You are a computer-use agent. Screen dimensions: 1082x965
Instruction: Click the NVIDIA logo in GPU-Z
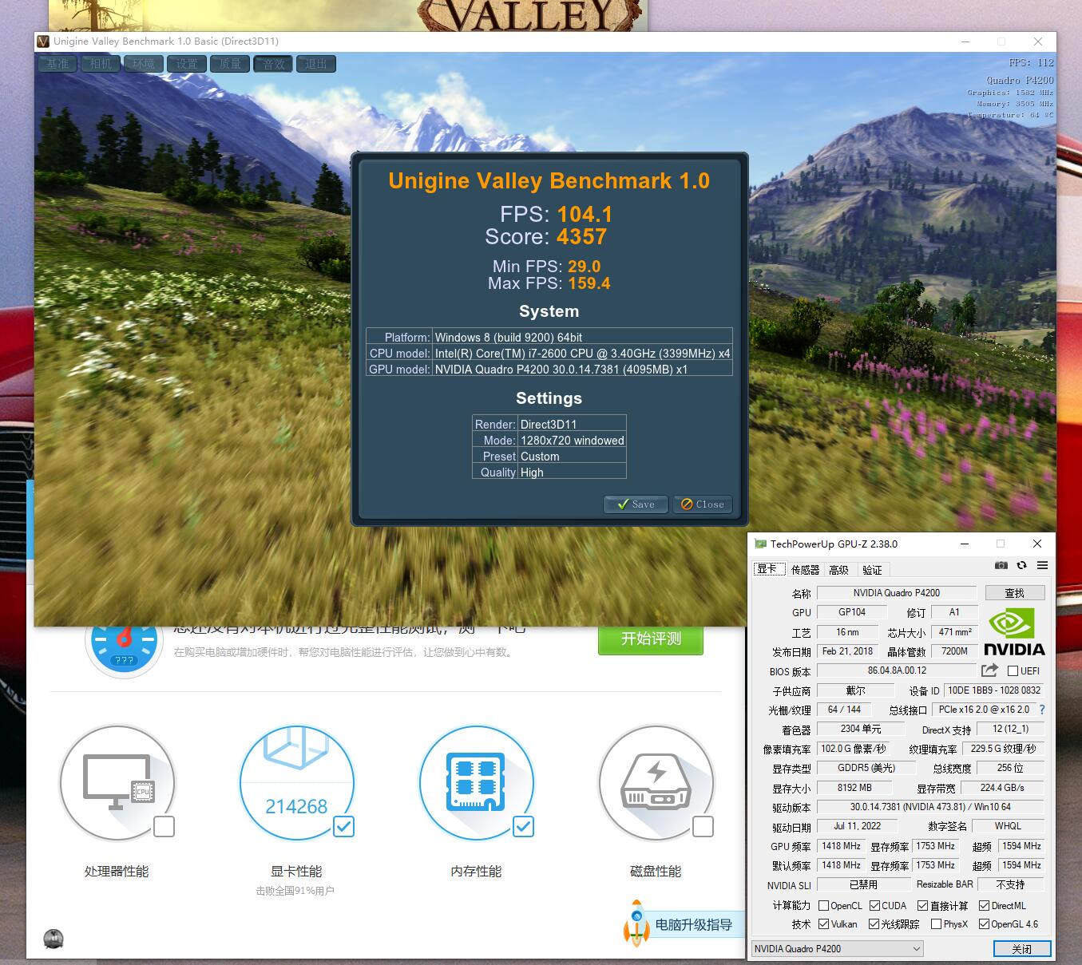pyautogui.click(x=1014, y=632)
